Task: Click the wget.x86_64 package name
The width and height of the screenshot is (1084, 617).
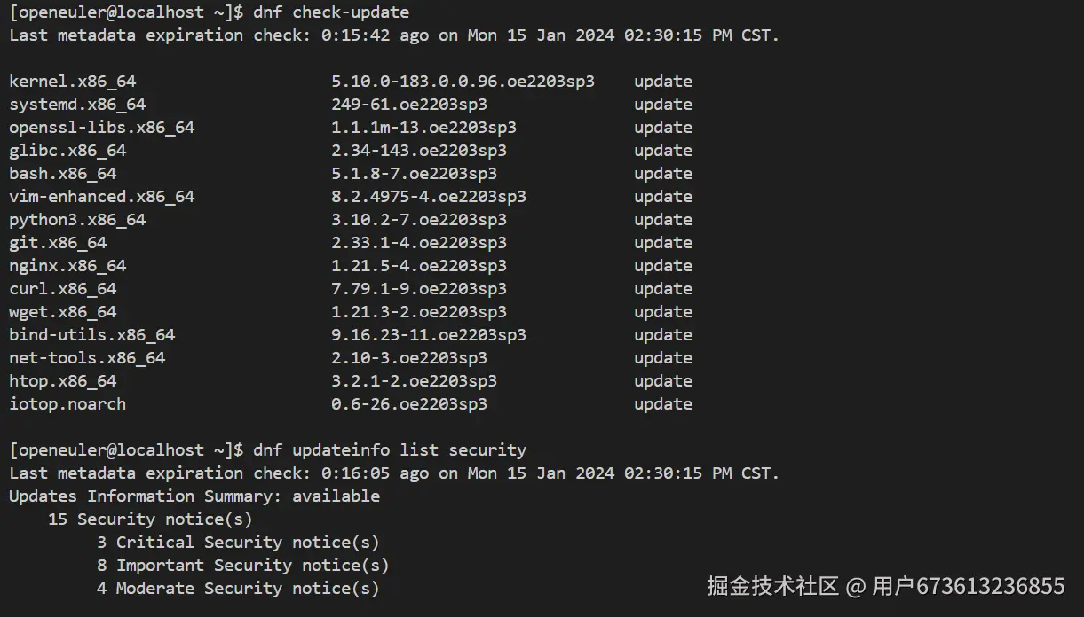Action: point(63,312)
